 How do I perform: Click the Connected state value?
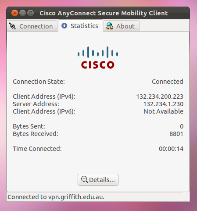(x=168, y=82)
